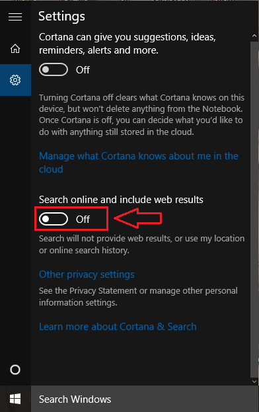Screen dimensions: 259x412
Task: Click the Cortana circle icon
Action: point(15,370)
